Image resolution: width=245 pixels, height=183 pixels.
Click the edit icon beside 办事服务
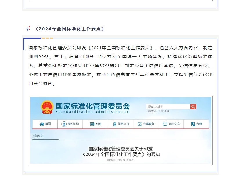[140, 124]
